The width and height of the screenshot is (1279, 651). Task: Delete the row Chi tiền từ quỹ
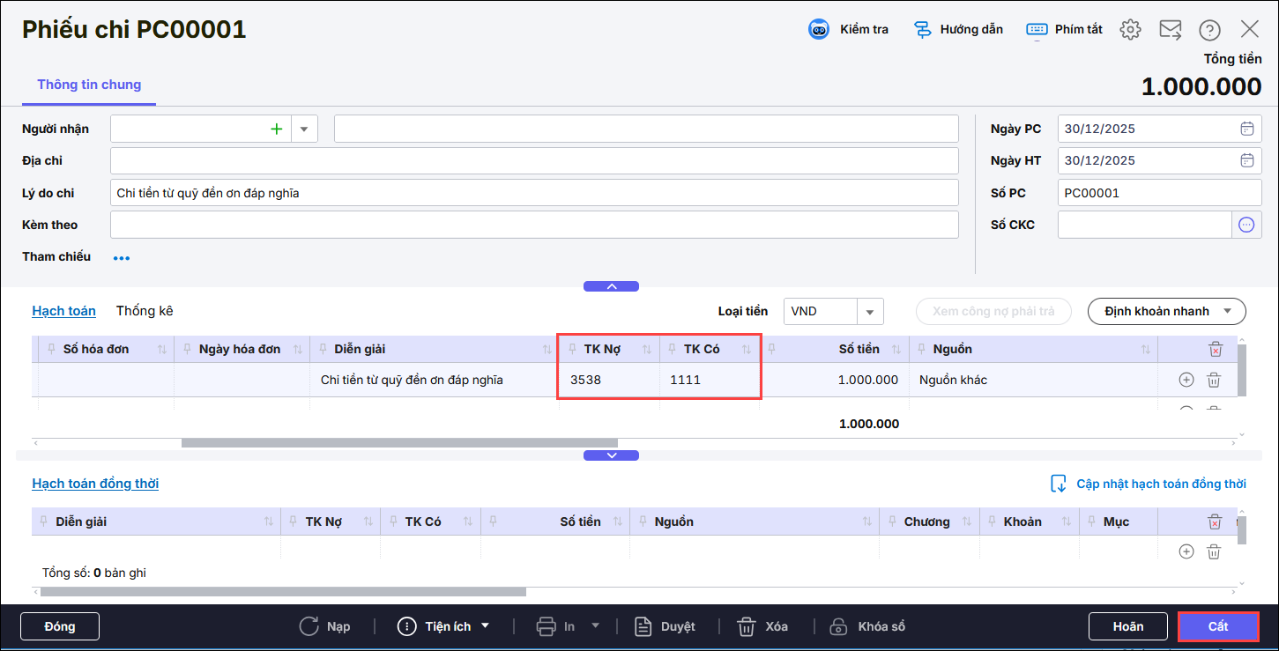1214,380
